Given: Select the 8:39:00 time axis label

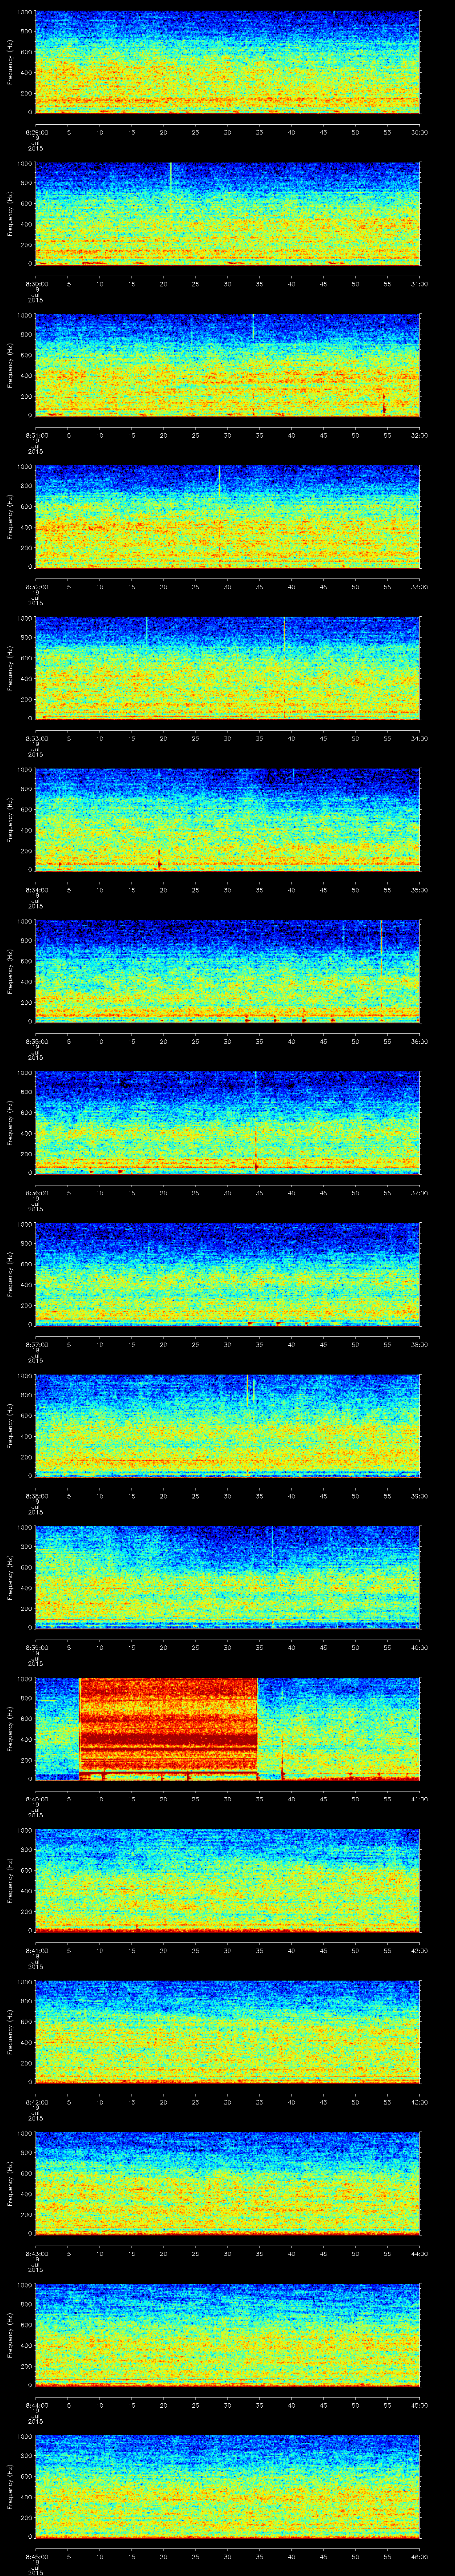Looking at the screenshot, I should pos(36,1647).
